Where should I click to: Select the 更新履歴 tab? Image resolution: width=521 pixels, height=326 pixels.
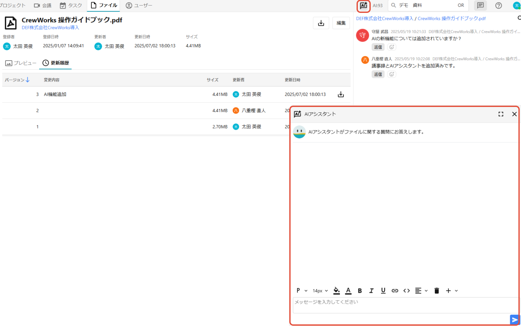(x=56, y=63)
